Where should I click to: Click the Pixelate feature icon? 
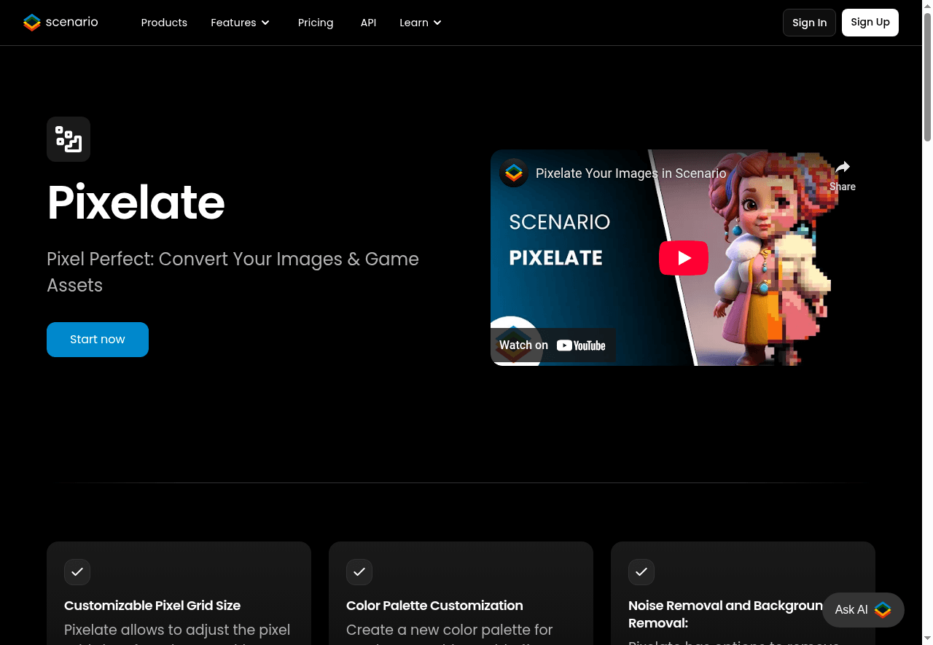pos(69,139)
